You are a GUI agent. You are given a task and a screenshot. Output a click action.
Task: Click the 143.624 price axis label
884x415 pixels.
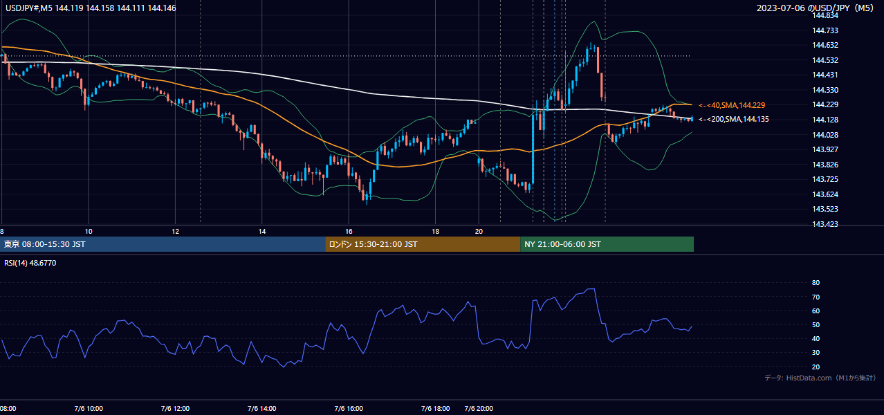(826, 194)
